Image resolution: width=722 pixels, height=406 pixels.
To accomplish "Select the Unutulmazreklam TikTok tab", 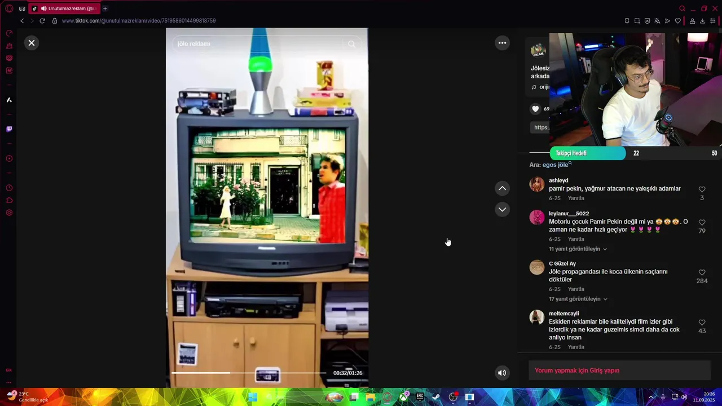I will tap(64, 8).
